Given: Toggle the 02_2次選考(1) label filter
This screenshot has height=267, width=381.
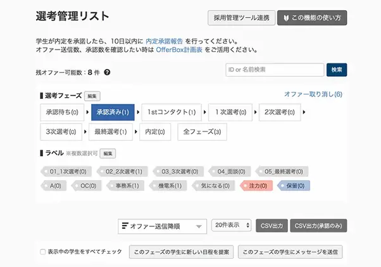Looking at the screenshot, I should pyautogui.click(x=124, y=171).
